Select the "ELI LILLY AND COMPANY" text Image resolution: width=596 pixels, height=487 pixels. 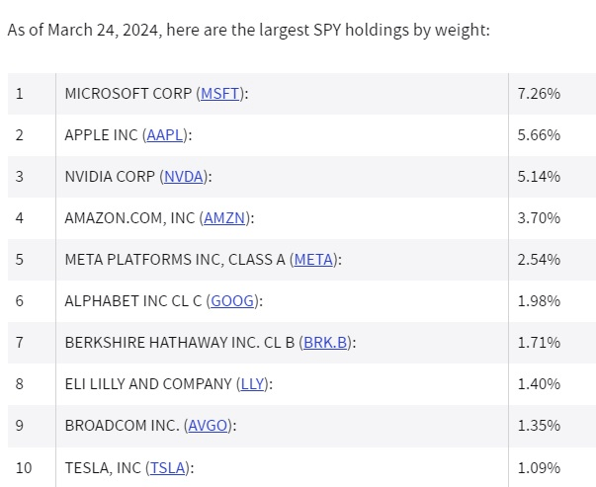(148, 383)
